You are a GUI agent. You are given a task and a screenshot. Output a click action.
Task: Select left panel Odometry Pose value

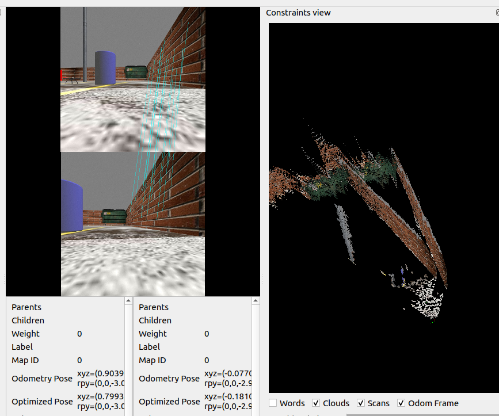click(x=100, y=379)
